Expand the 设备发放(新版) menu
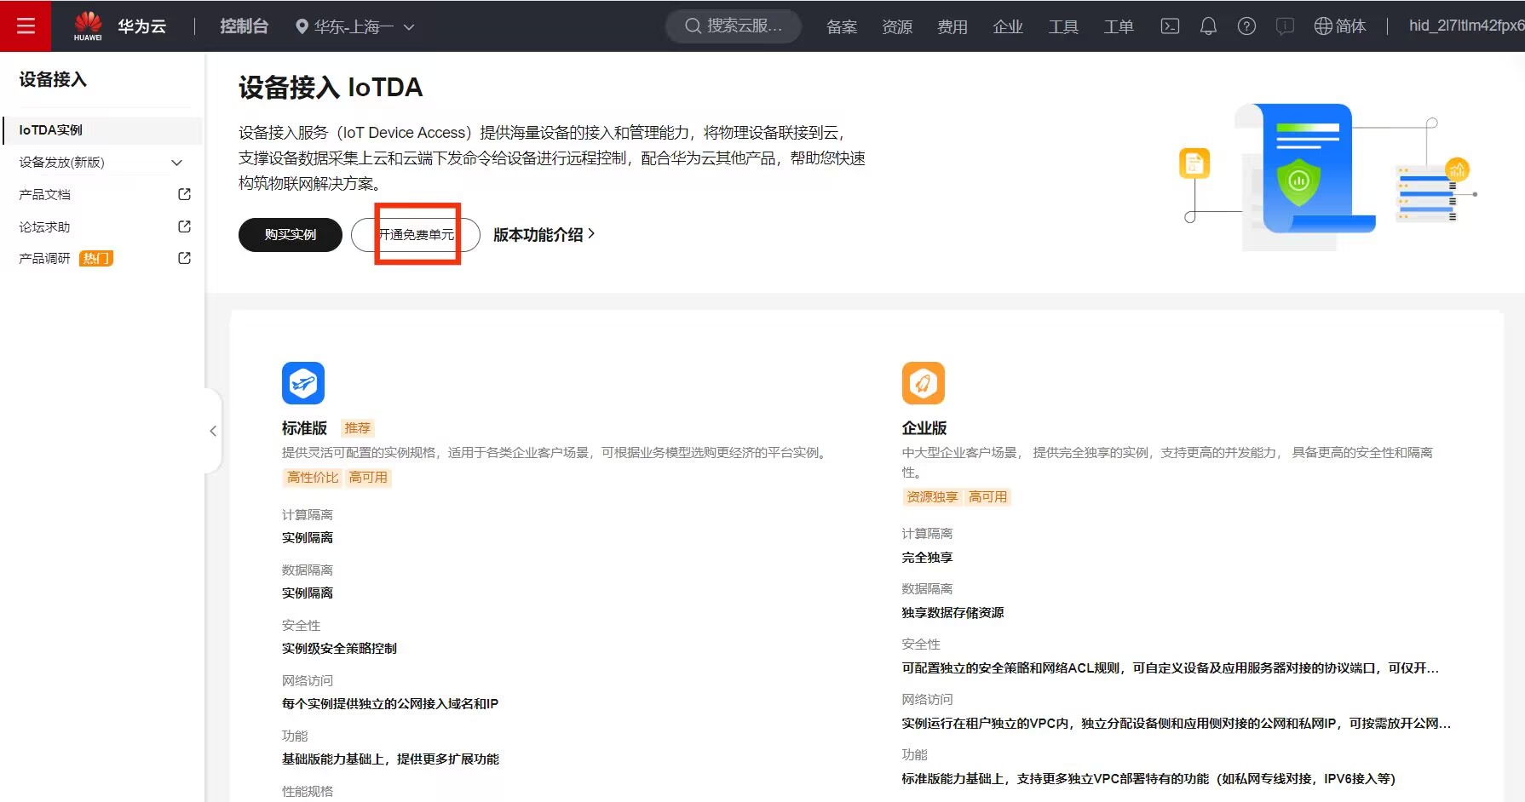1525x802 pixels. click(x=102, y=162)
